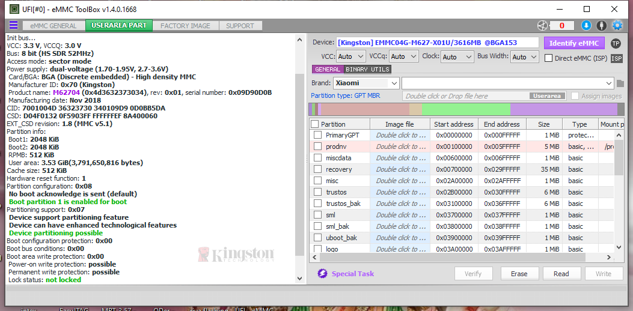Click the Special Task link
The height and width of the screenshot is (311, 633).
point(353,274)
